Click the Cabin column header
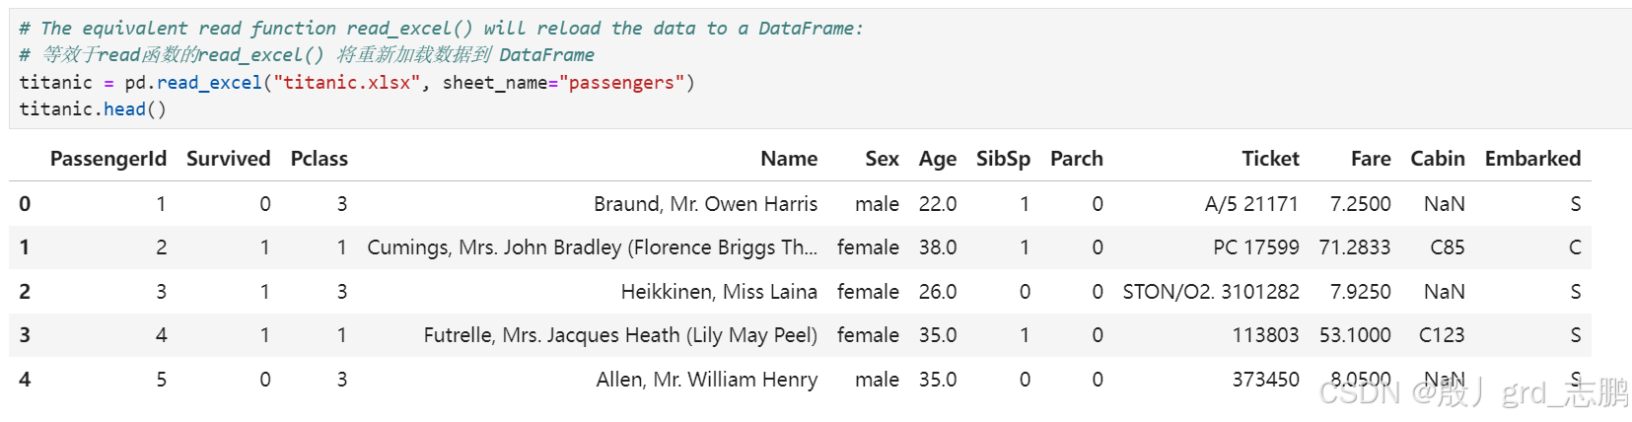 click(1437, 159)
